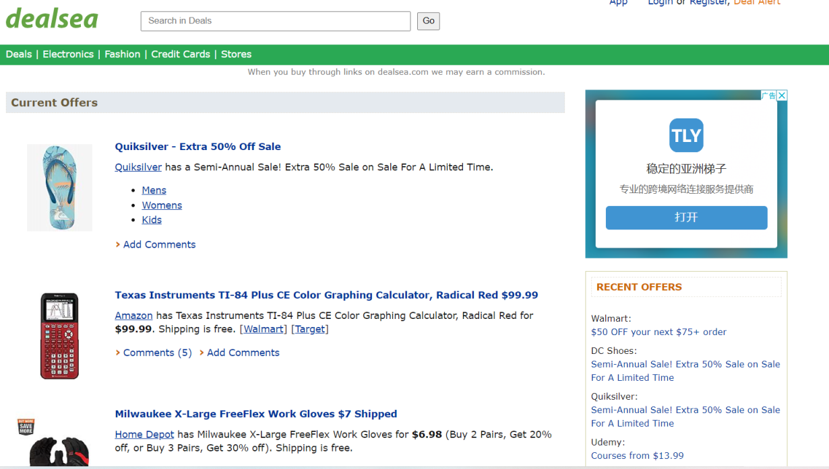Open the Mens sale link

pos(154,190)
